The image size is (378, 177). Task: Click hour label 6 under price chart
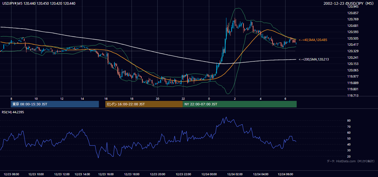[x=285, y=99]
